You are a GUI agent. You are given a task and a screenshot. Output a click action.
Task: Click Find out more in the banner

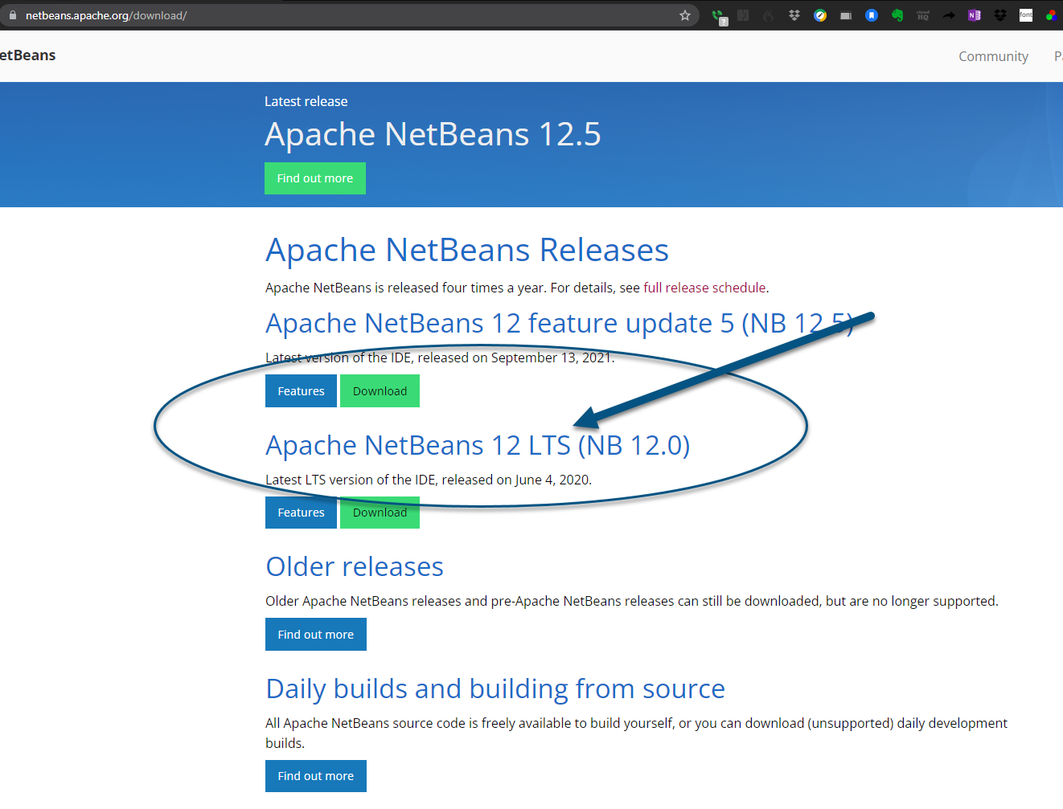(x=315, y=178)
